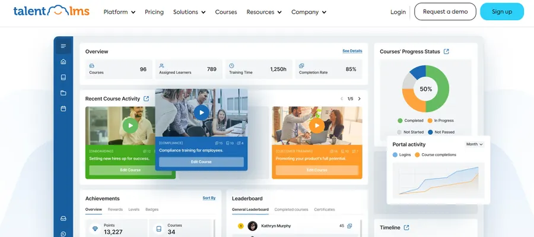The width and height of the screenshot is (534, 237).
Task: Expand the Resources menu
Action: (x=264, y=12)
